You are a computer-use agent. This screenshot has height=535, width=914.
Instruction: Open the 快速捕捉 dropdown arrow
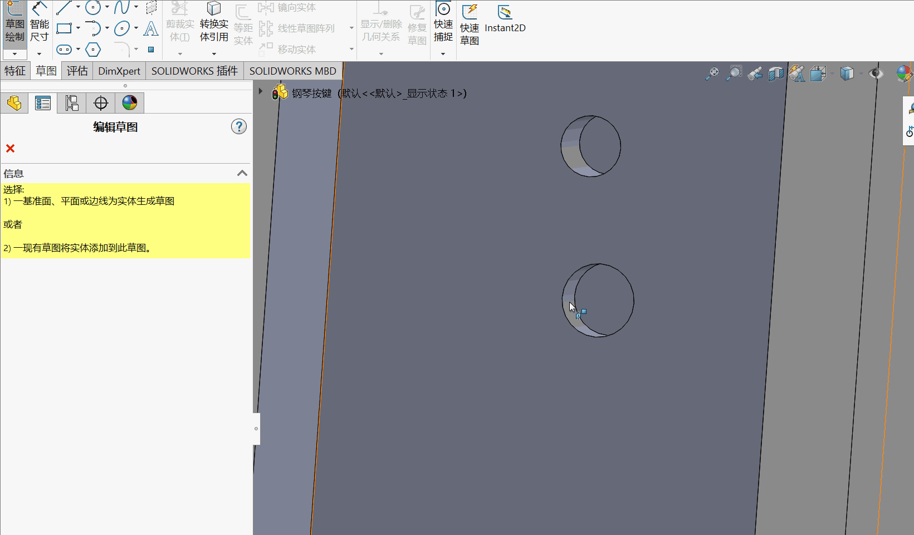[443, 54]
